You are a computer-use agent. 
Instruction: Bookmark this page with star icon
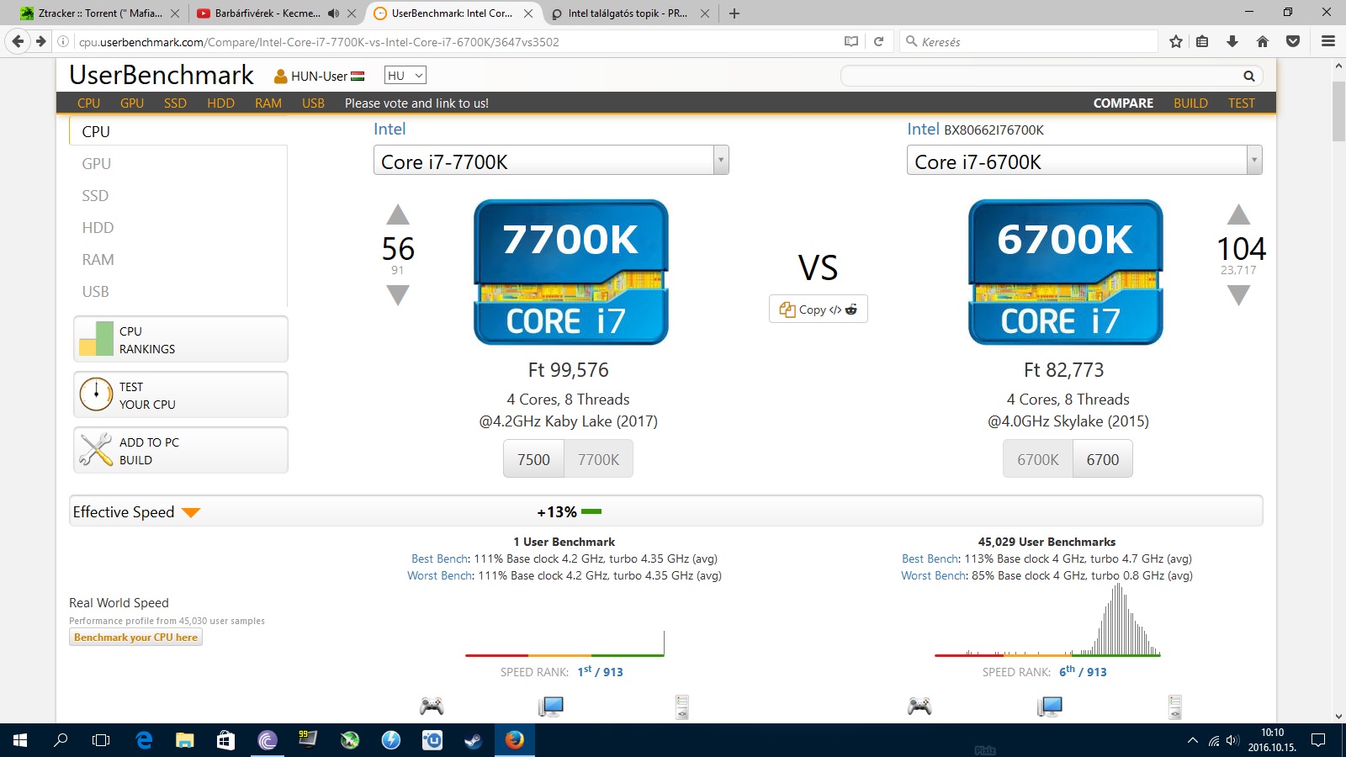tap(1176, 41)
